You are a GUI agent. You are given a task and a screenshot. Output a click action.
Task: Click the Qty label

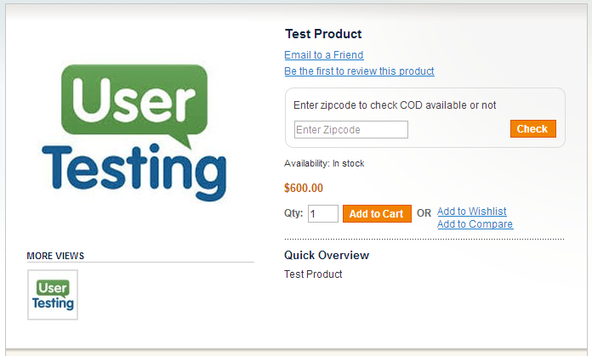(x=293, y=213)
